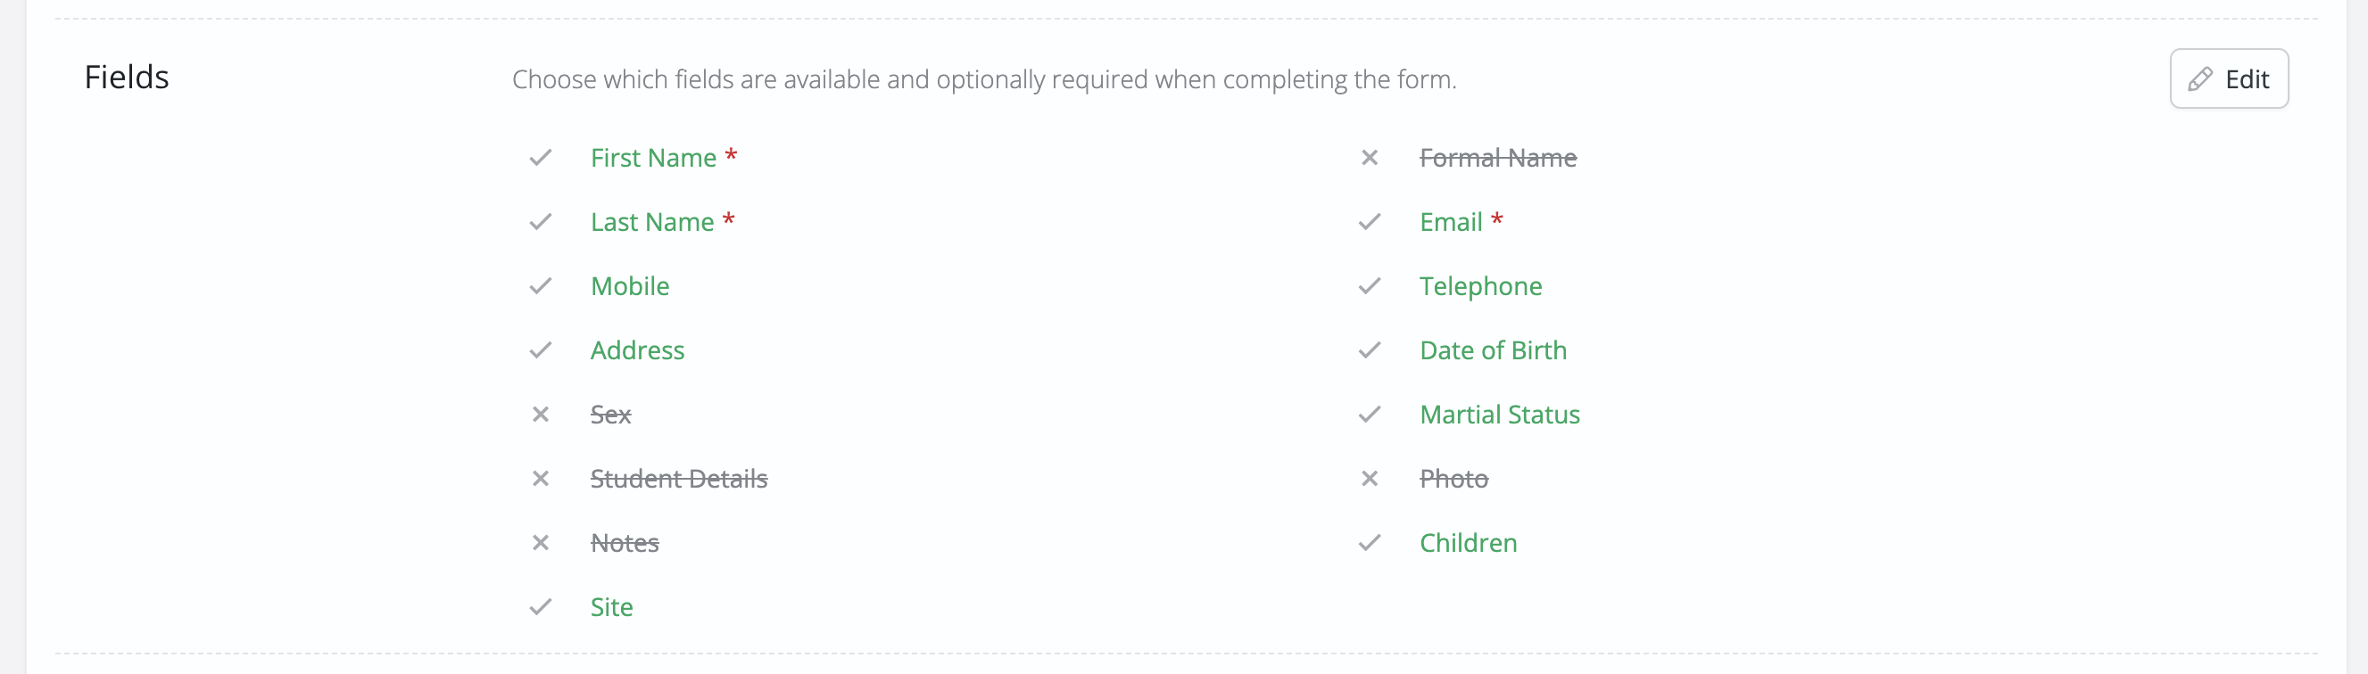2368x674 pixels.
Task: Click the checkmark icon beside First Name
Action: 541,158
